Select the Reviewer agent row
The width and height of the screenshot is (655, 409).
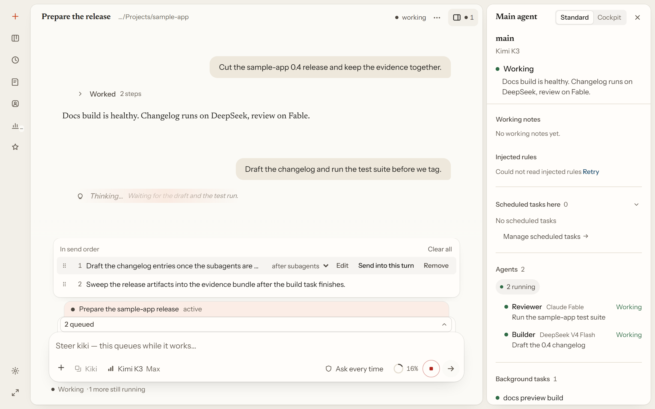[x=573, y=312]
